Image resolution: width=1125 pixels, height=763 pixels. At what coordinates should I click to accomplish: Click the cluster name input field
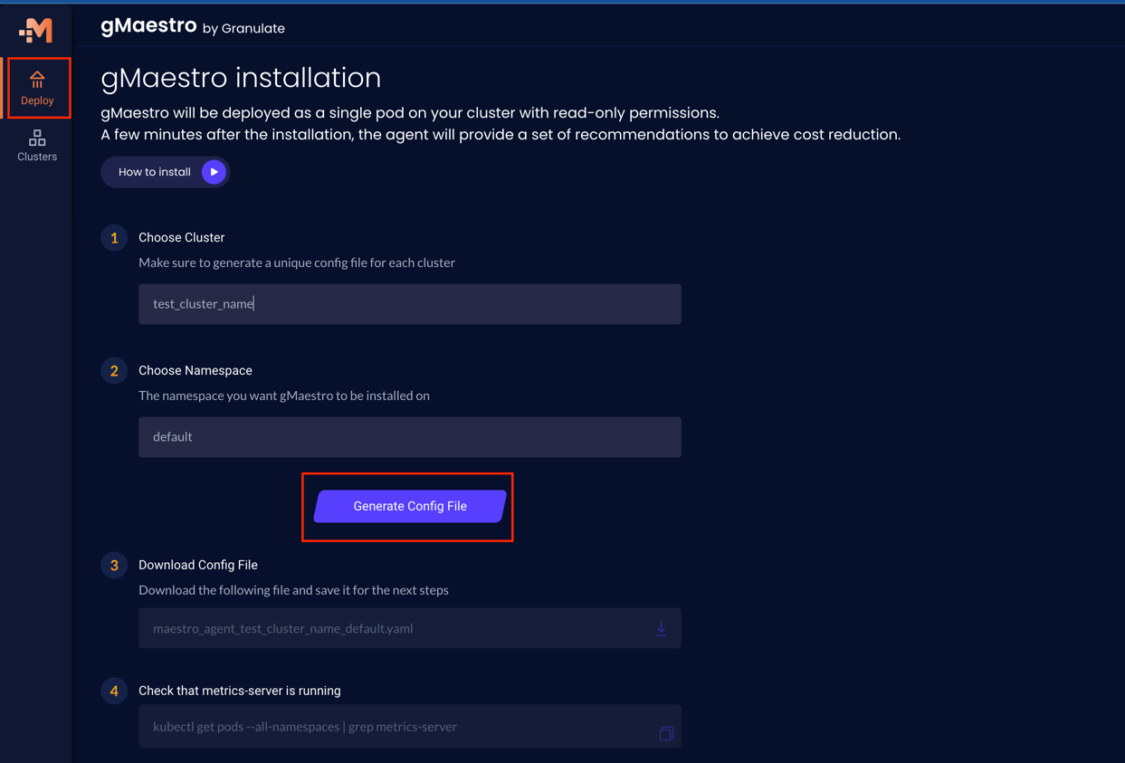coord(410,304)
